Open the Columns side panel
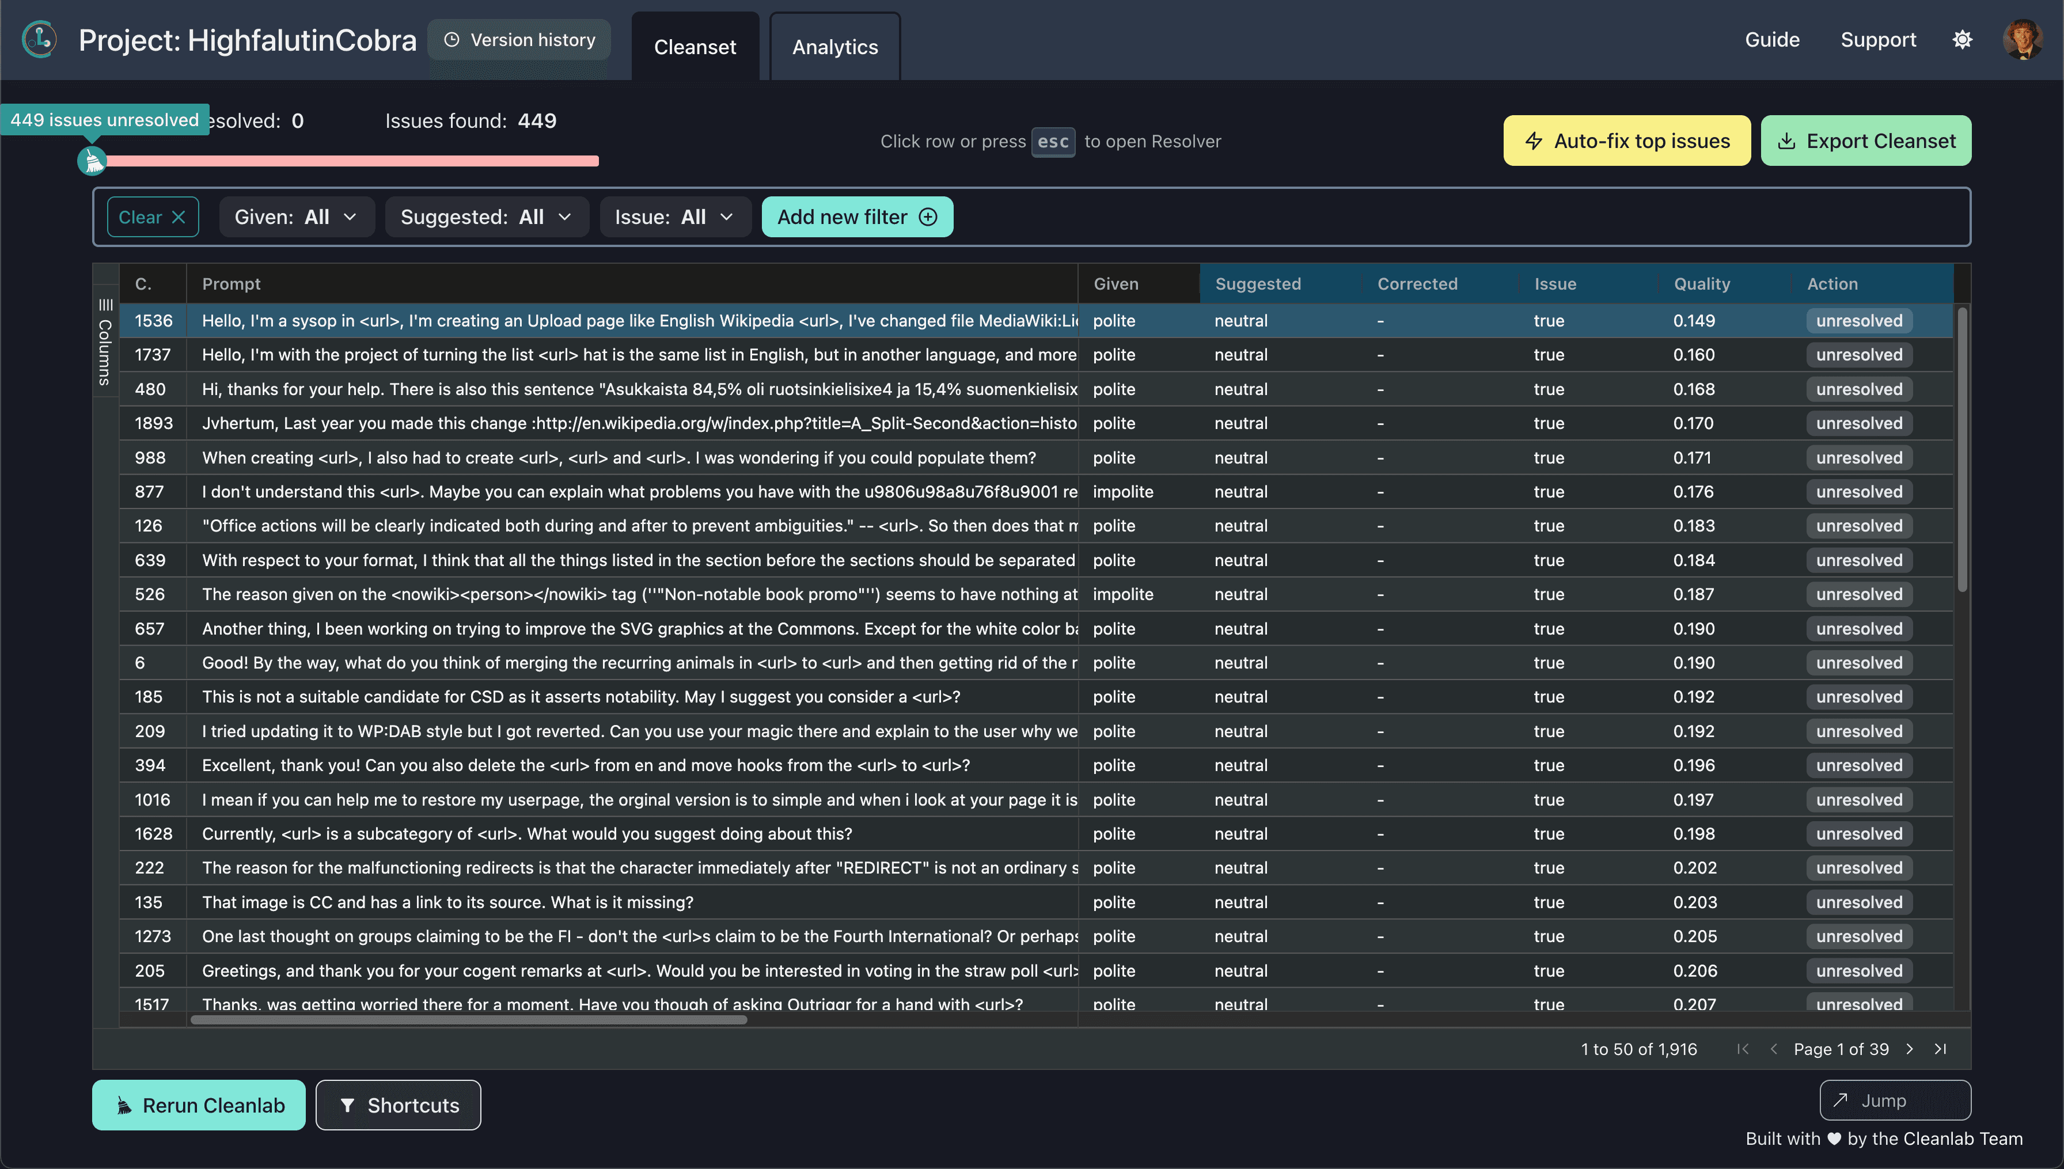 105,341
